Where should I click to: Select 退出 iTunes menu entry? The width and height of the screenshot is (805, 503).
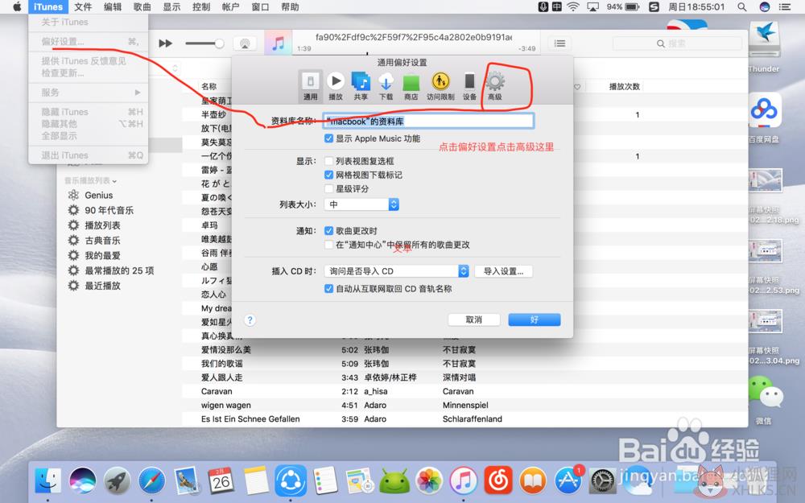click(x=88, y=155)
